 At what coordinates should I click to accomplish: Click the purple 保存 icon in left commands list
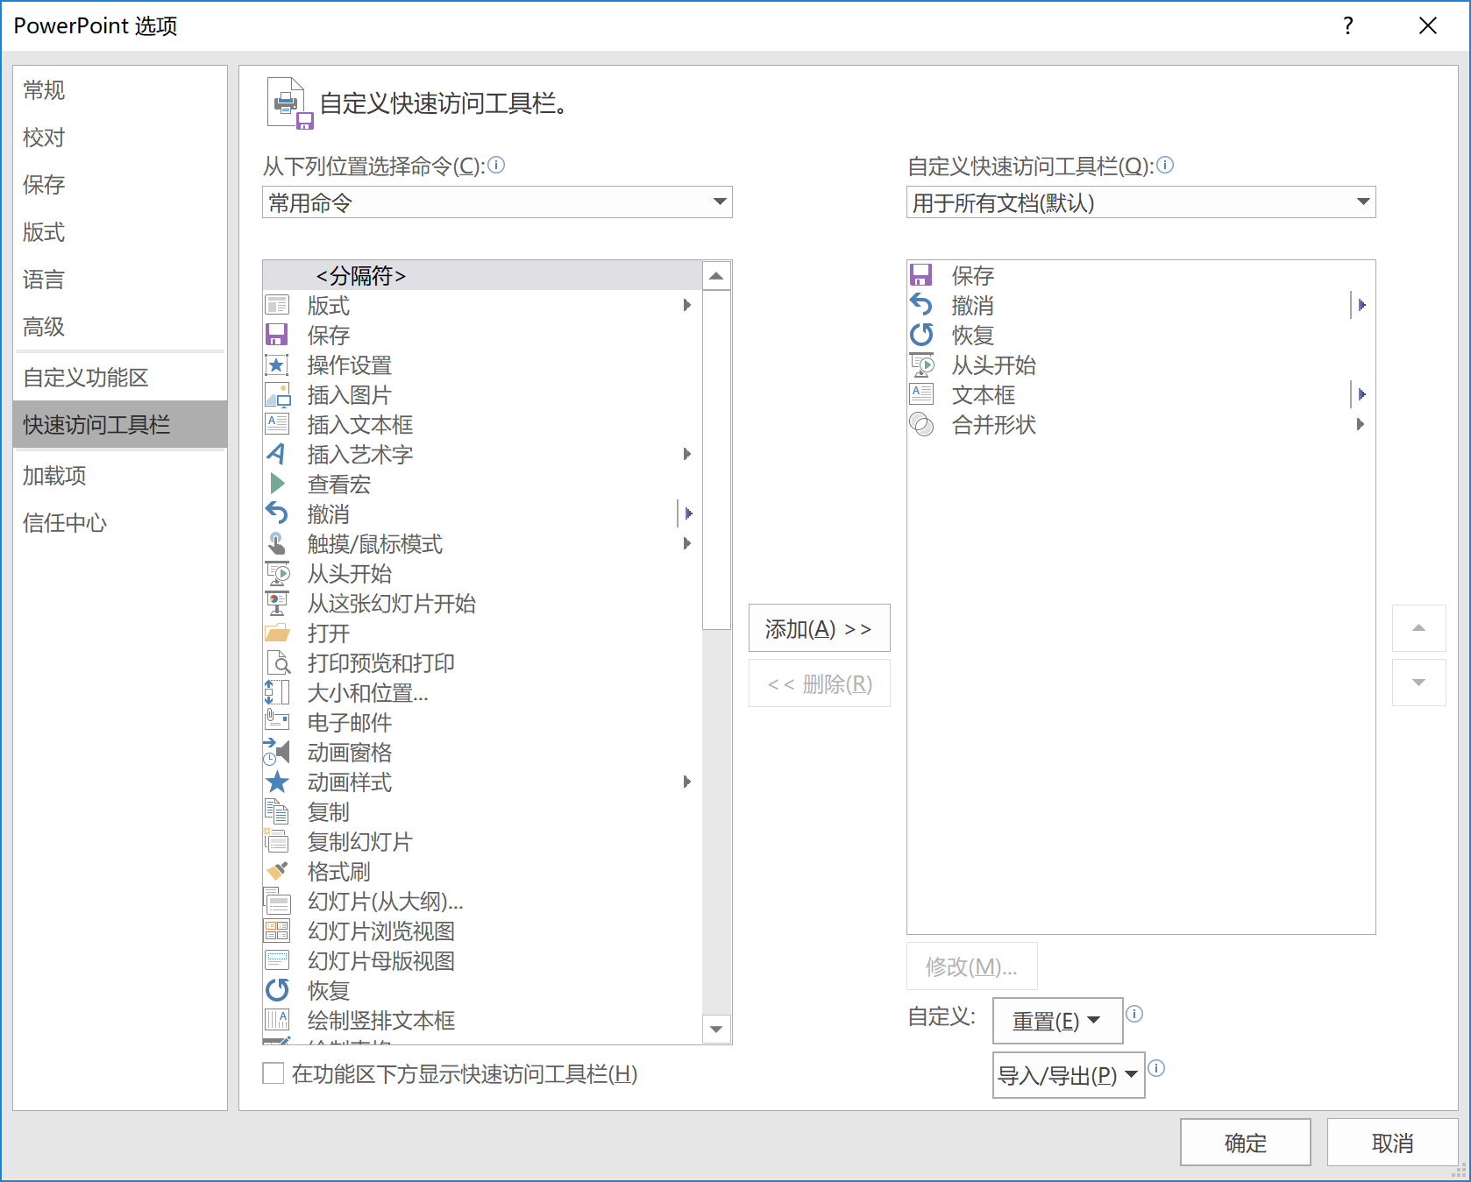click(277, 335)
